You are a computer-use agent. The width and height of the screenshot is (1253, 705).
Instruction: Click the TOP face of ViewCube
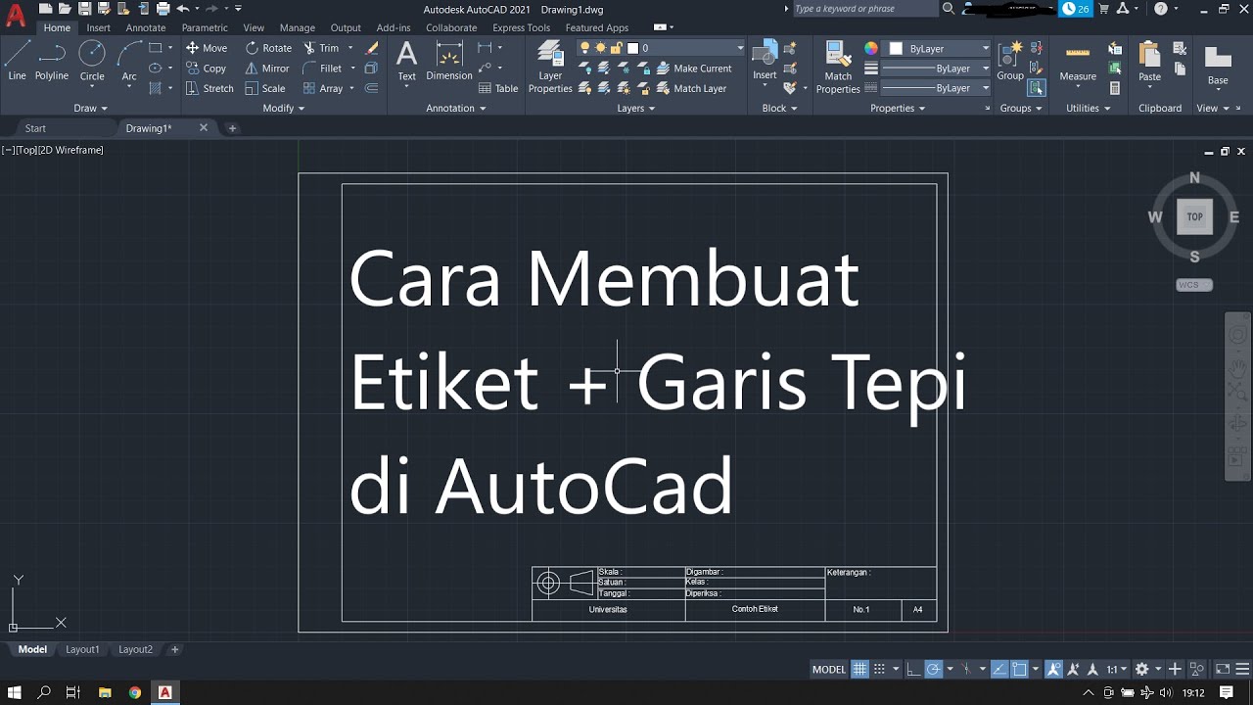(1194, 217)
